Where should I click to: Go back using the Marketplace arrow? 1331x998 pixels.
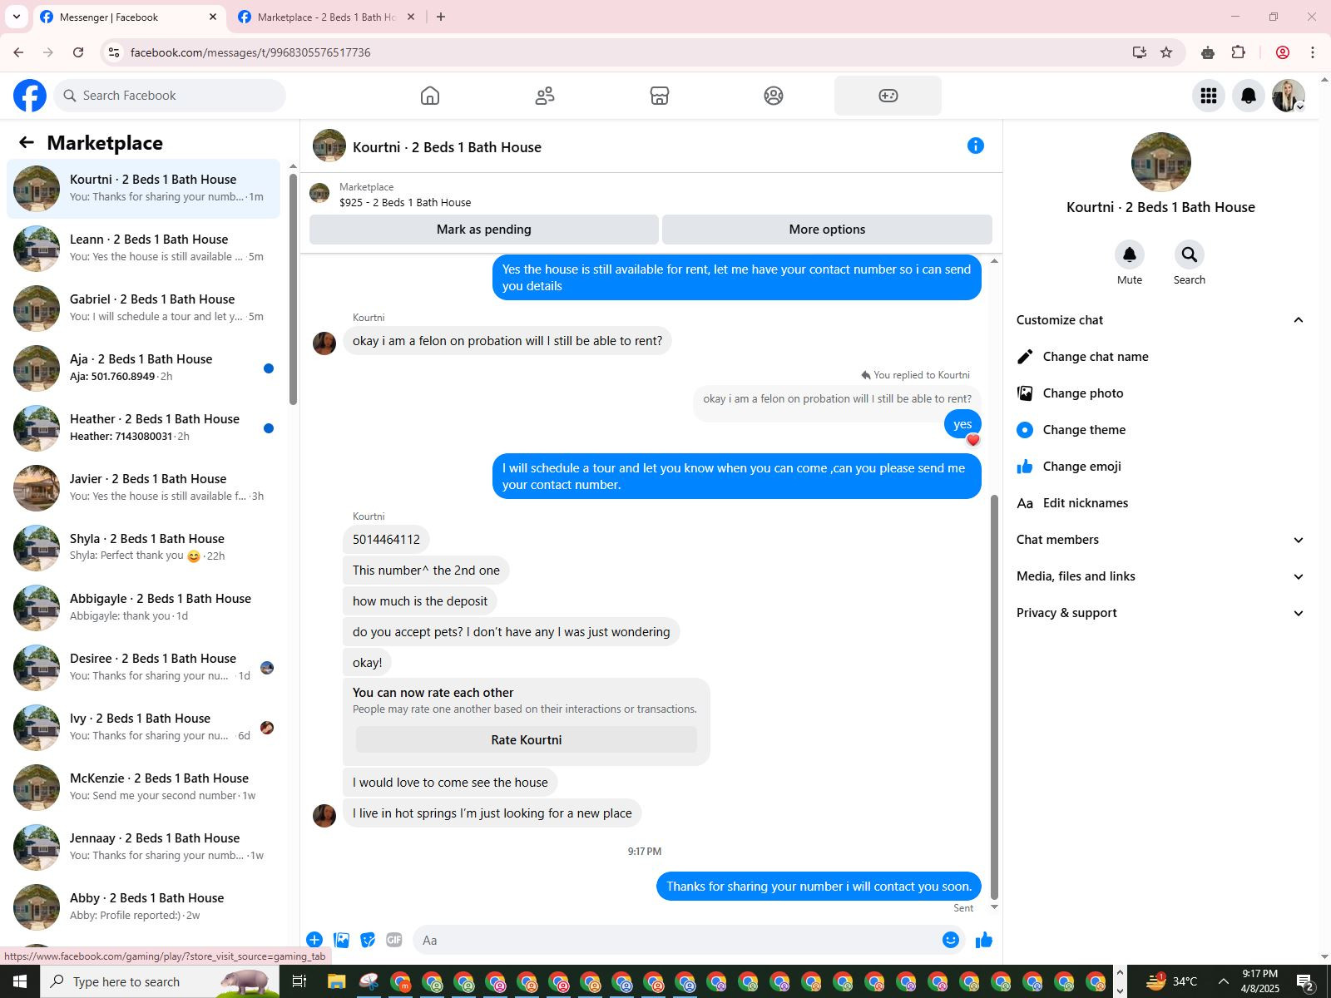(x=27, y=143)
